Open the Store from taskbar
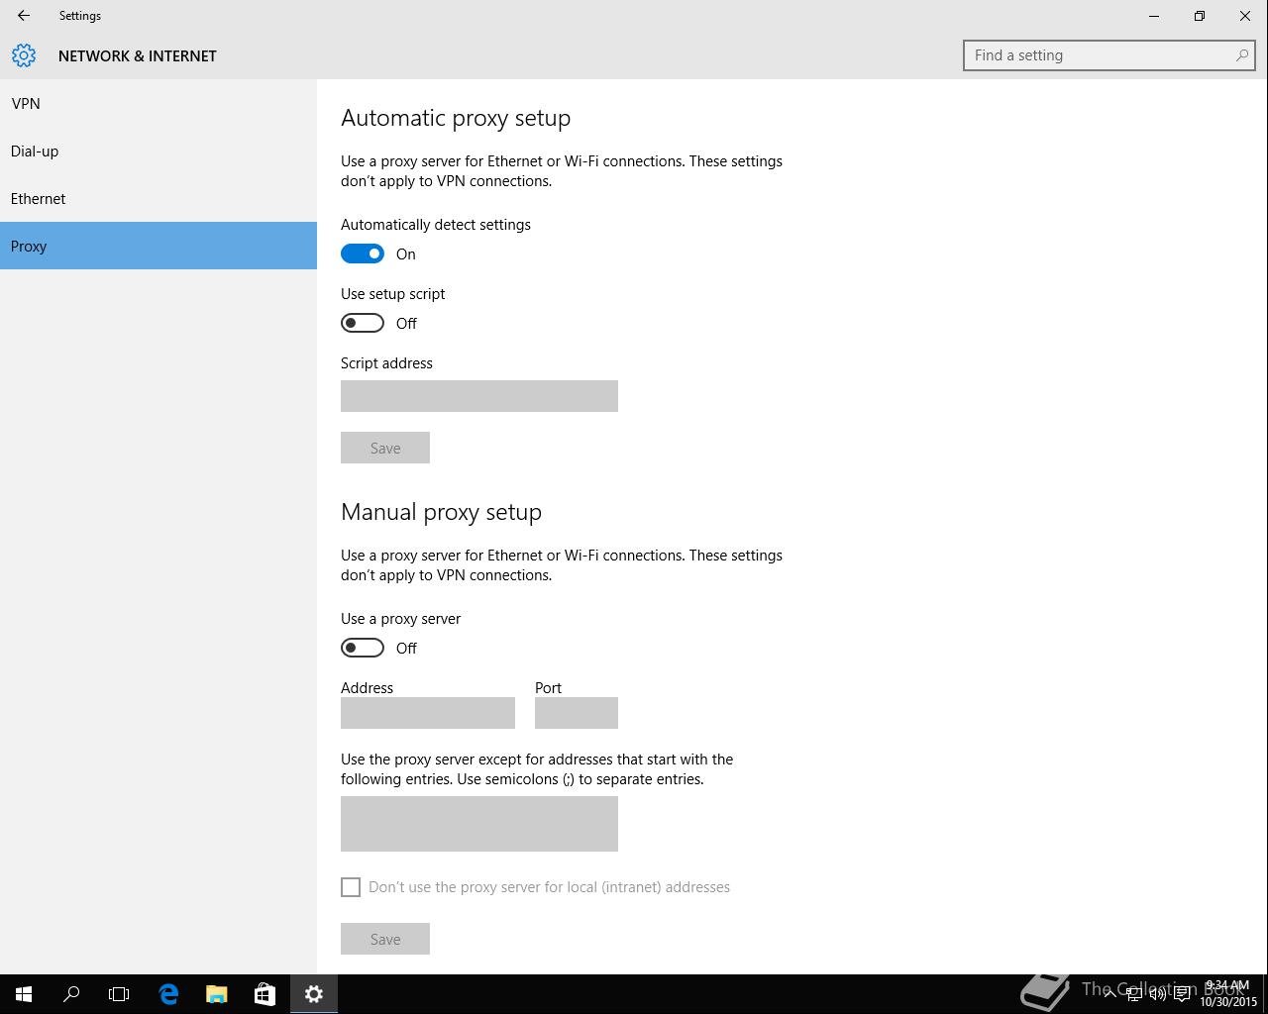The height and width of the screenshot is (1014, 1268). tap(264, 994)
